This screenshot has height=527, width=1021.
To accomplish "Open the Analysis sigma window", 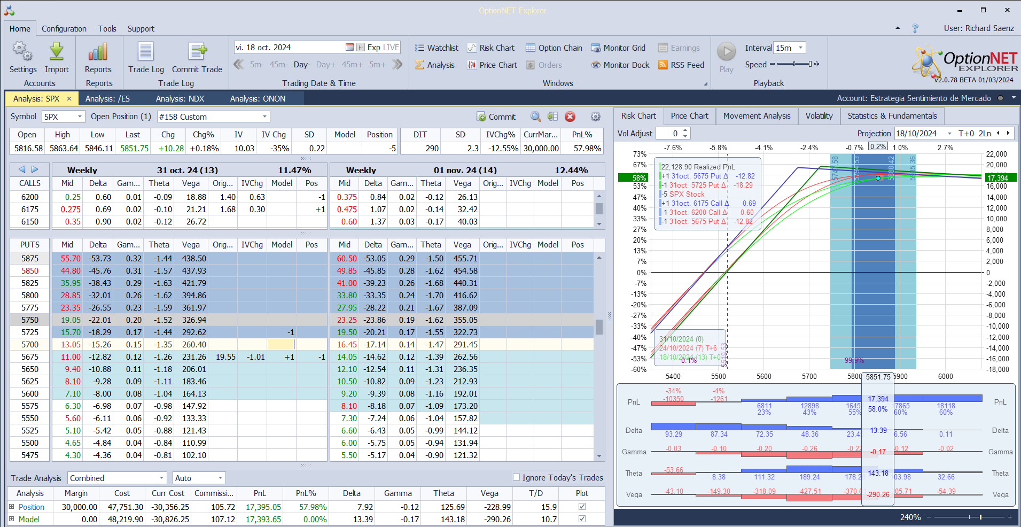I will coord(435,65).
